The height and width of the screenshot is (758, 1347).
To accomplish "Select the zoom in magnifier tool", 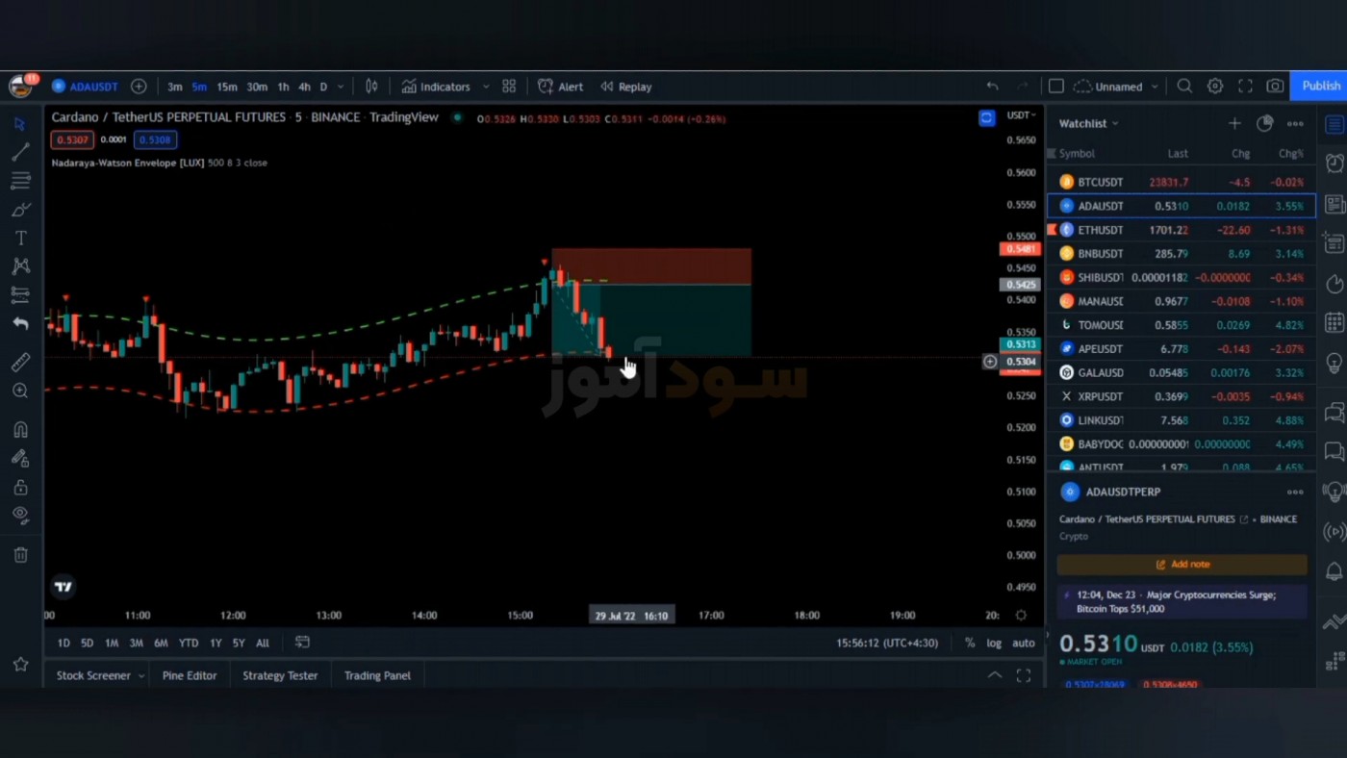I will [20, 391].
